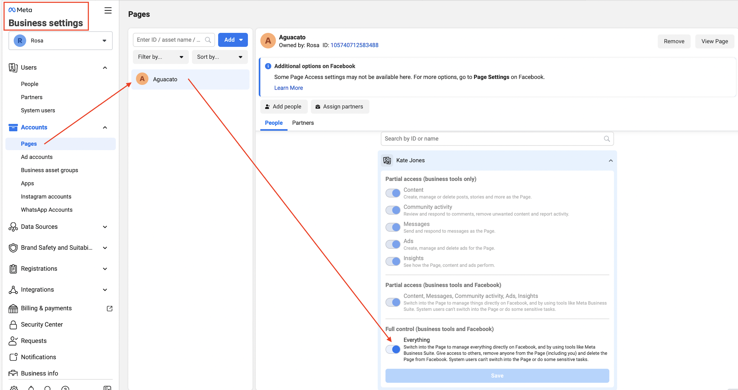
Task: Click the Meta logo
Action: click(x=20, y=10)
